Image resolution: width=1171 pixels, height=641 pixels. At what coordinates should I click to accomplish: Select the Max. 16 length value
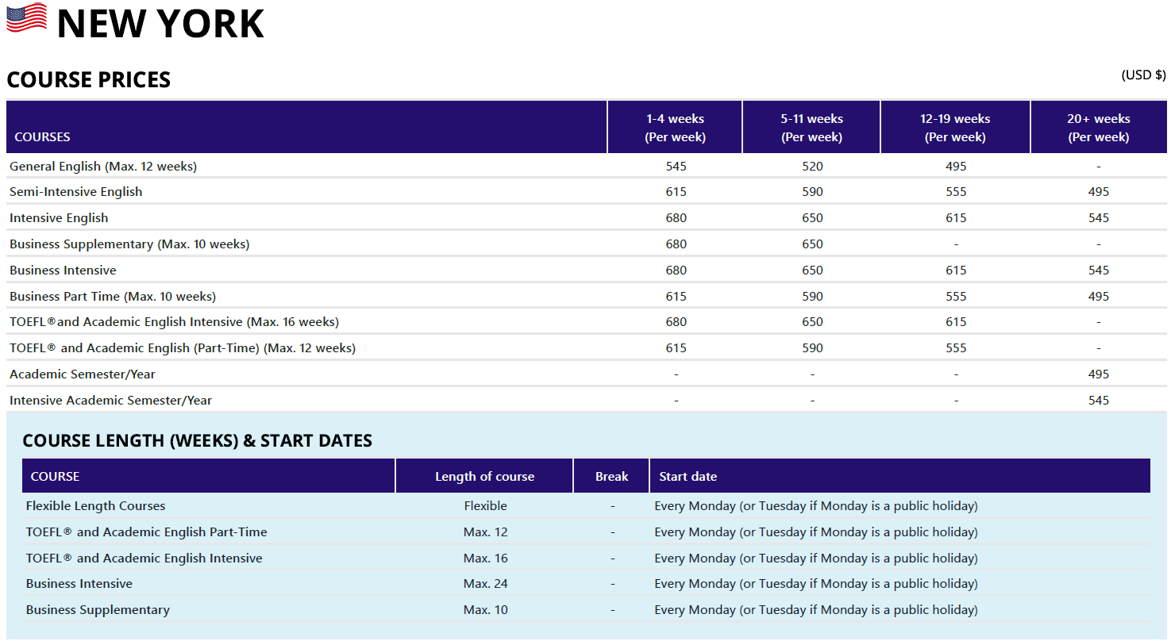point(485,558)
